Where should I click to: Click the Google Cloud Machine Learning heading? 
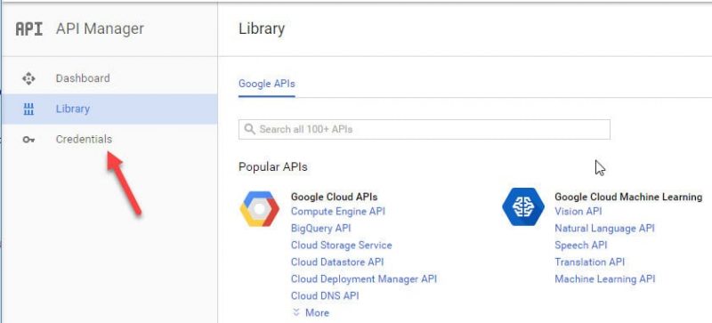(628, 197)
